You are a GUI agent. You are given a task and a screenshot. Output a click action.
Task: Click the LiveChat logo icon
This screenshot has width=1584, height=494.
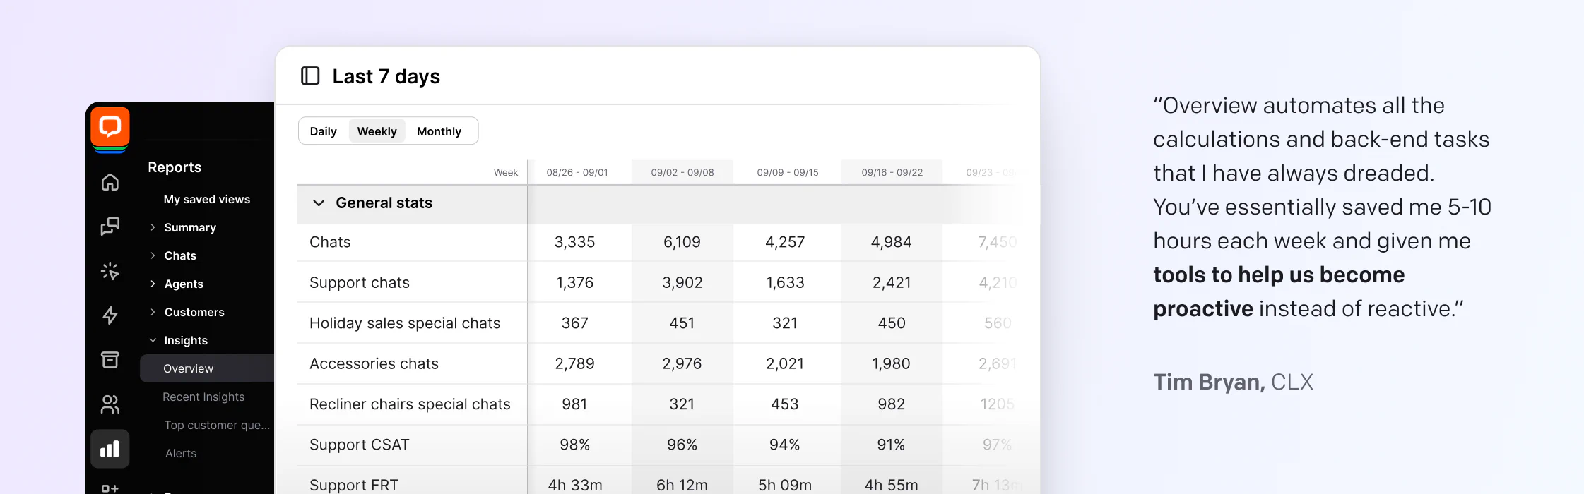click(110, 128)
